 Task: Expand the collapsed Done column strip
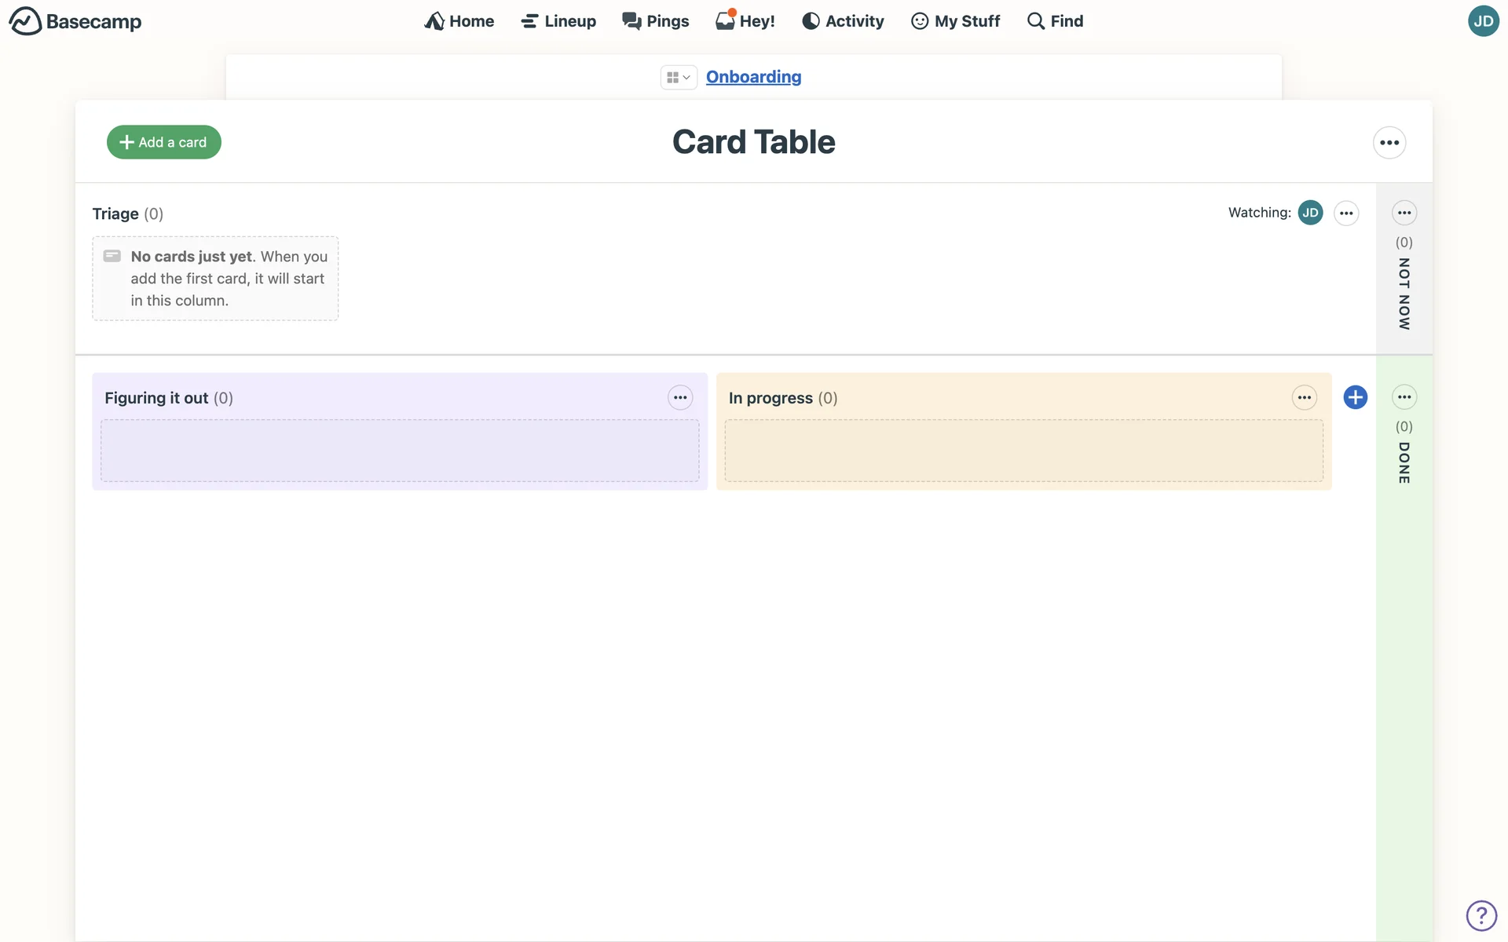1404,463
